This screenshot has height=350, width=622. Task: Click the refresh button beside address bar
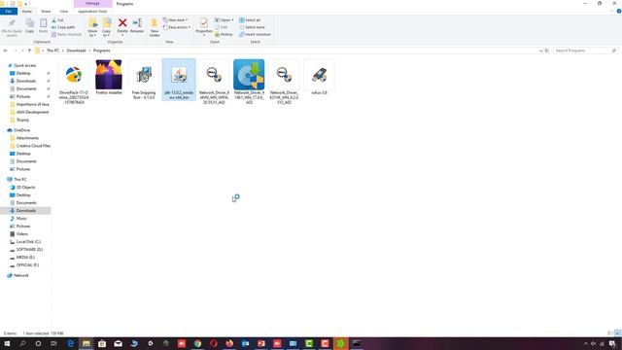pos(546,51)
